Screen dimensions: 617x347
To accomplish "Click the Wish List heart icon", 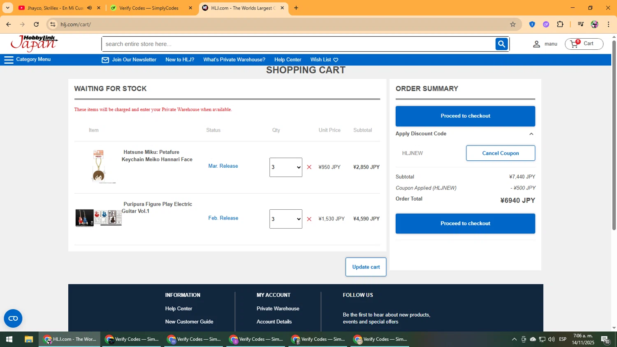I will click(x=336, y=60).
